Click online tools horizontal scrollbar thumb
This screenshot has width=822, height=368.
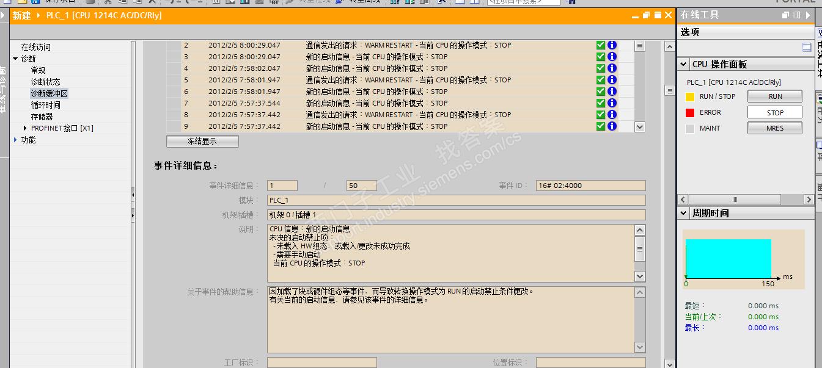735,200
